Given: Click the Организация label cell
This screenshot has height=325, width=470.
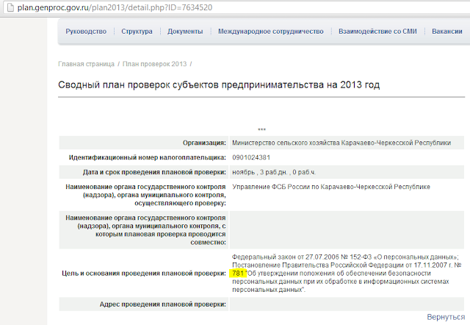Looking at the screenshot, I should coord(144,143).
